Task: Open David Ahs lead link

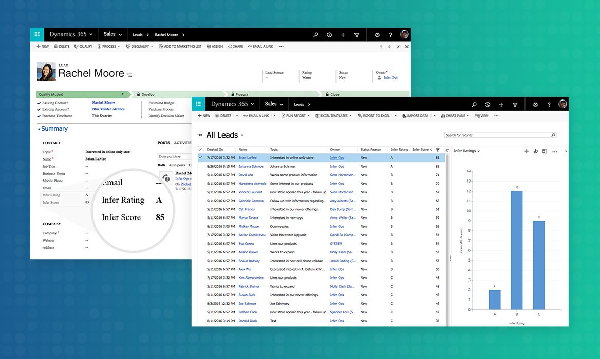Action: (x=246, y=175)
